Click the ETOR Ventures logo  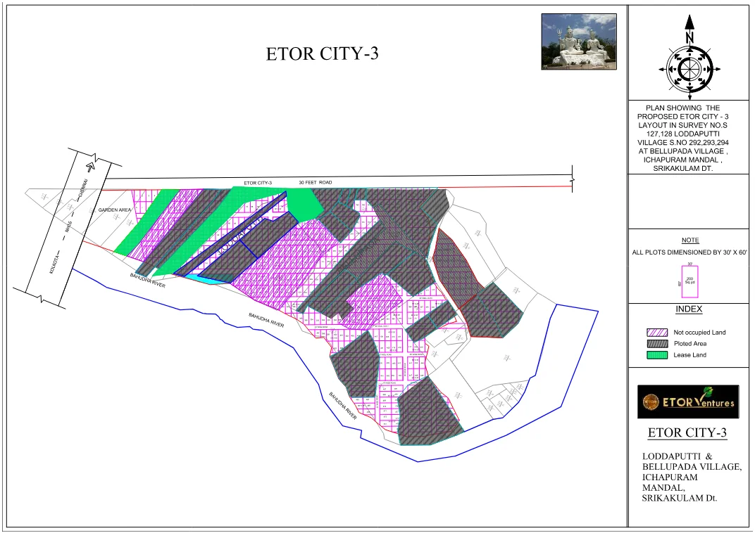pyautogui.click(x=688, y=402)
